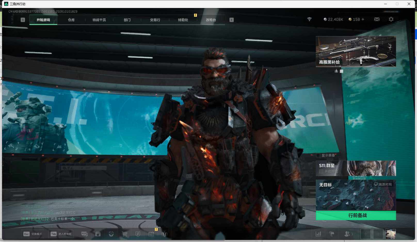Open the bar chart statistics icon
417x242 pixels.
318,234
